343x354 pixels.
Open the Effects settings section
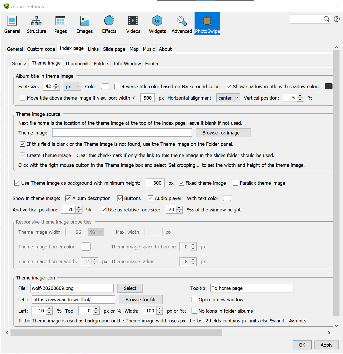pos(109,24)
